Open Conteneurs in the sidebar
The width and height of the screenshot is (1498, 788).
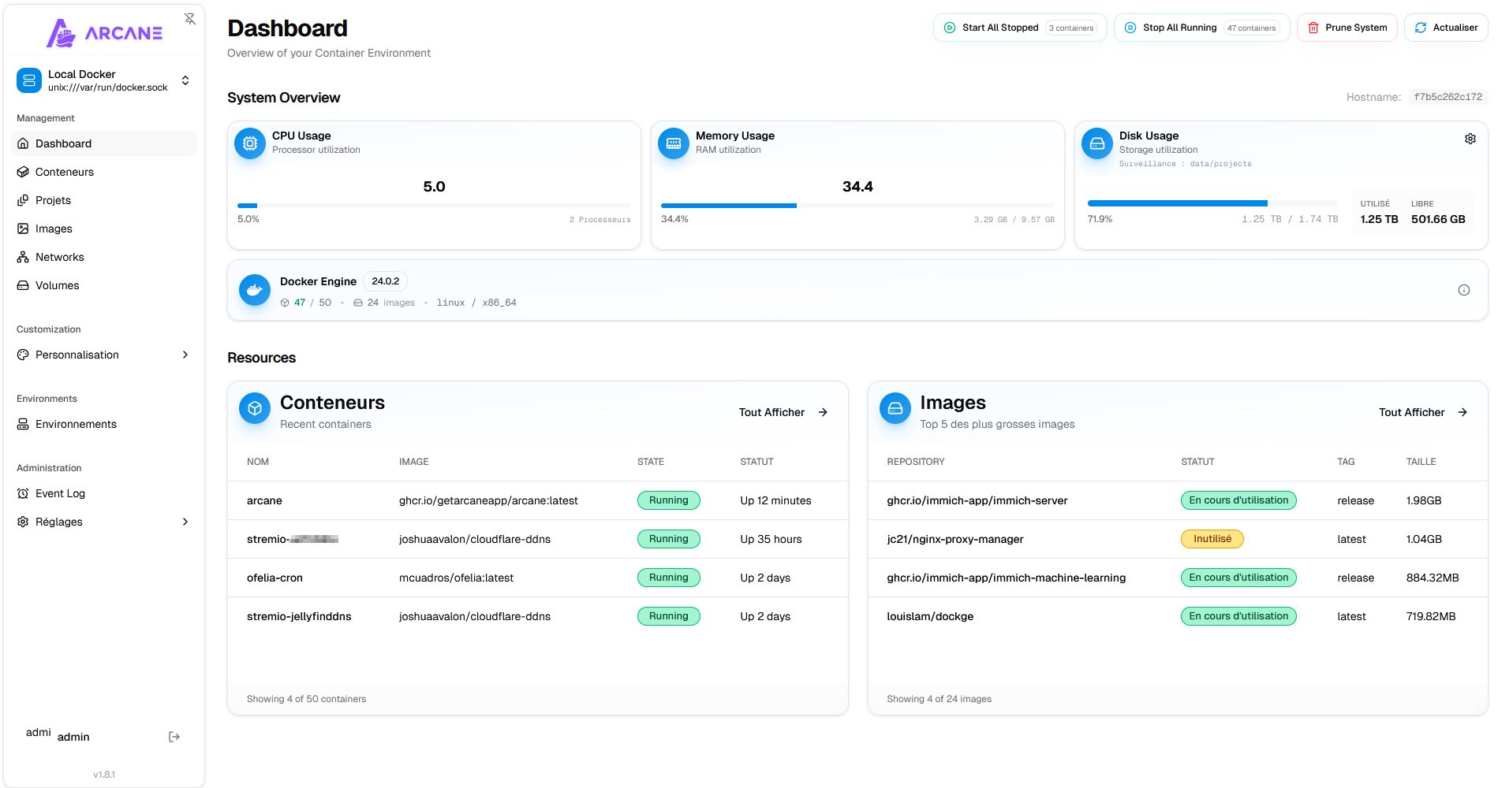point(65,172)
